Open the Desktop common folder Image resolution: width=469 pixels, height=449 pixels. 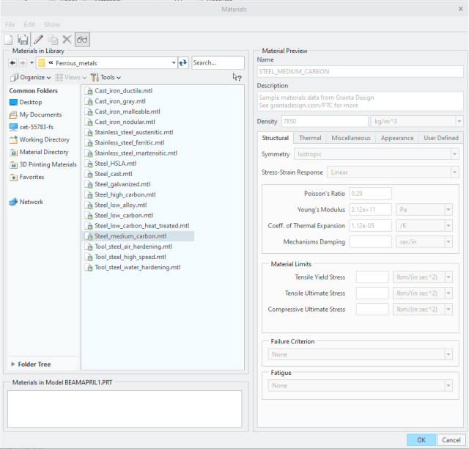point(26,102)
